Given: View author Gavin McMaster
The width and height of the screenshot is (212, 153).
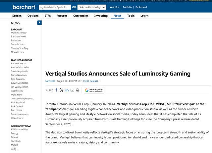Looking at the screenshot, I should (x=20, y=83).
